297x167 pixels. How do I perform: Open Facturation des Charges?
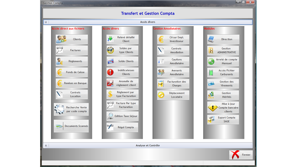[x=173, y=83]
